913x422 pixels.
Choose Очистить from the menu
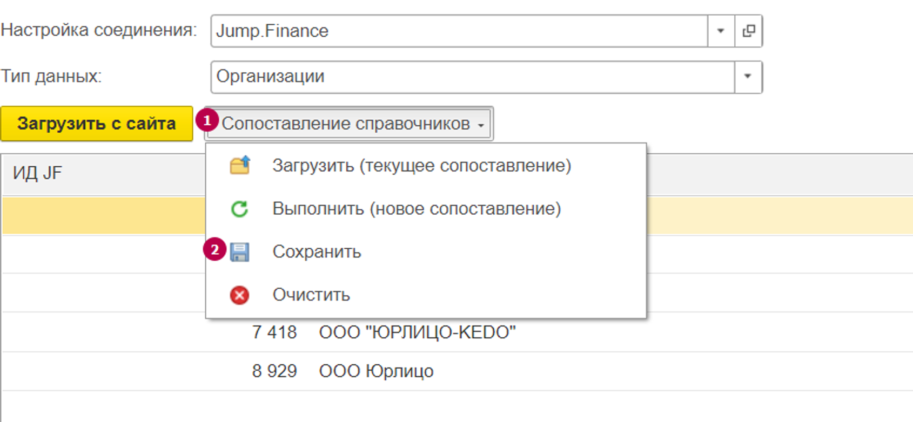pos(311,295)
